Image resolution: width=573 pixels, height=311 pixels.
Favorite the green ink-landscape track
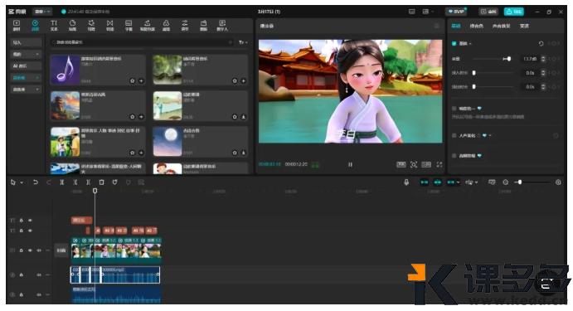click(235, 80)
